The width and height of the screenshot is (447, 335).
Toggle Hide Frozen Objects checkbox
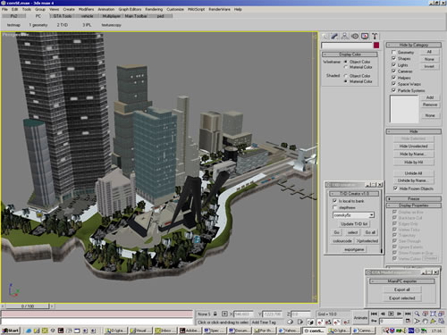pos(395,188)
